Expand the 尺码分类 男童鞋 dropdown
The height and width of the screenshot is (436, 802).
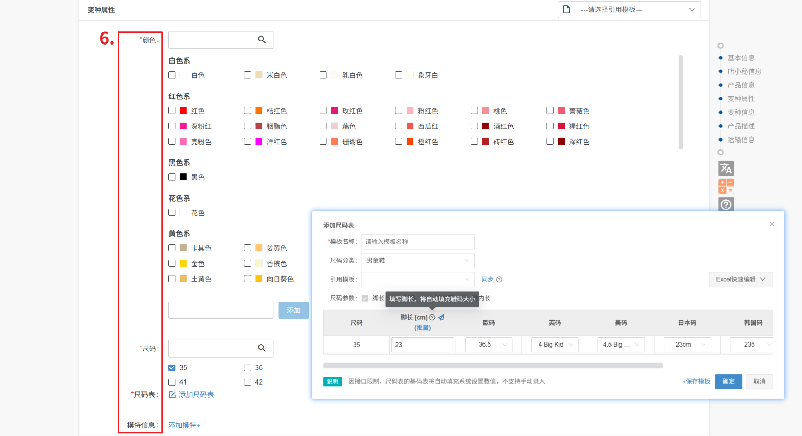tap(417, 260)
